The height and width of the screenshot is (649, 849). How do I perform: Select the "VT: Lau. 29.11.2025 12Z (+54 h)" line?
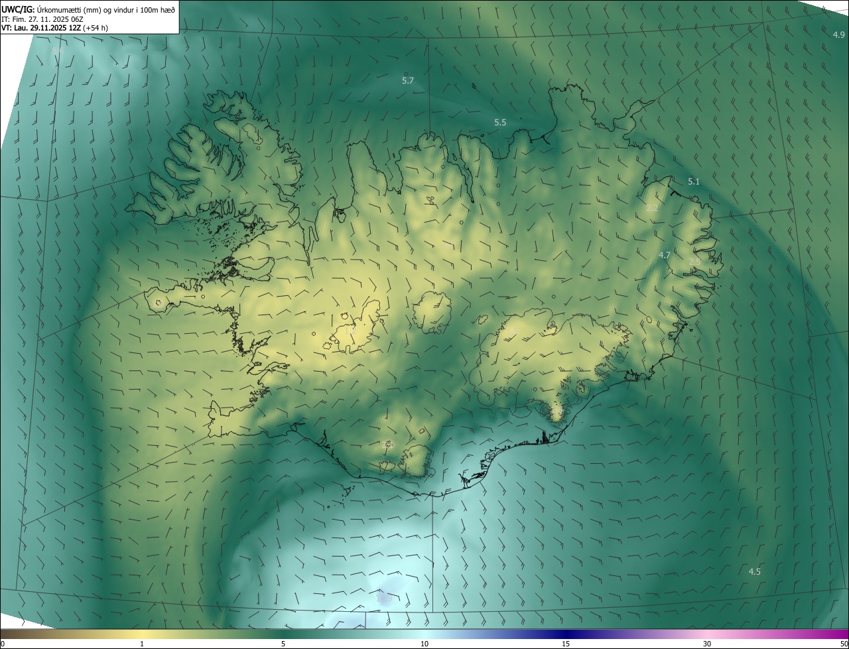55,28
